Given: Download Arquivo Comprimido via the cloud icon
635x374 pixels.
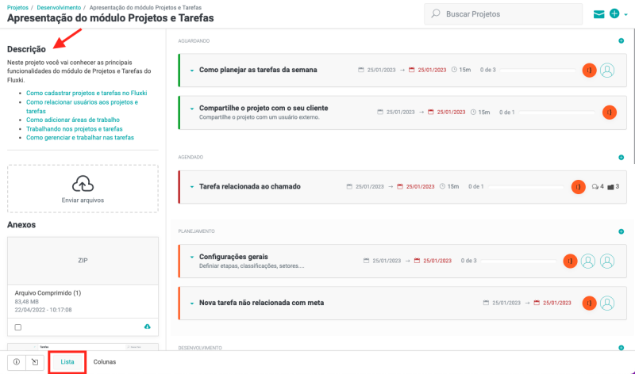Looking at the screenshot, I should (x=147, y=326).
